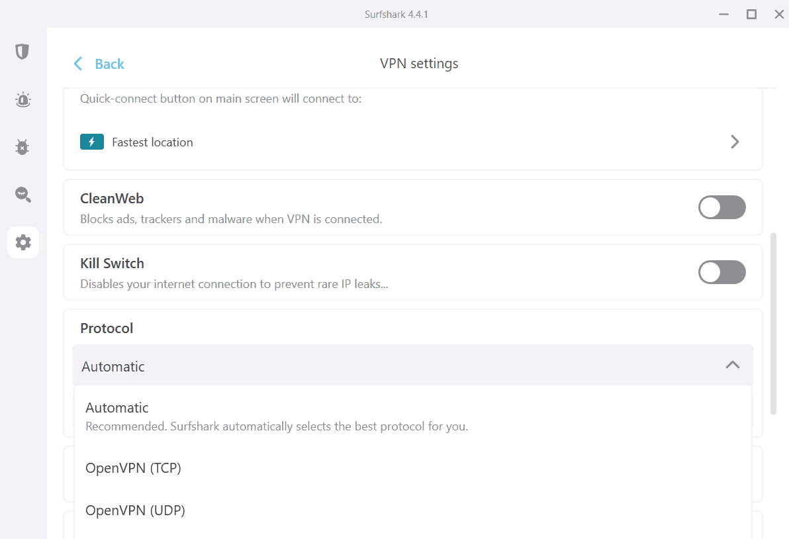789x539 pixels.
Task: Open Search via the magnifier icon
Action: [22, 195]
